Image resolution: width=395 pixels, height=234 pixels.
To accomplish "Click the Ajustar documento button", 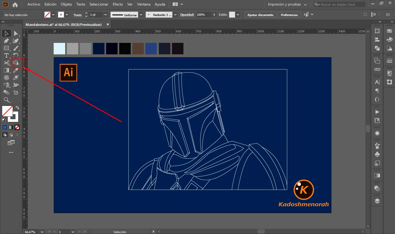I will pos(260,15).
